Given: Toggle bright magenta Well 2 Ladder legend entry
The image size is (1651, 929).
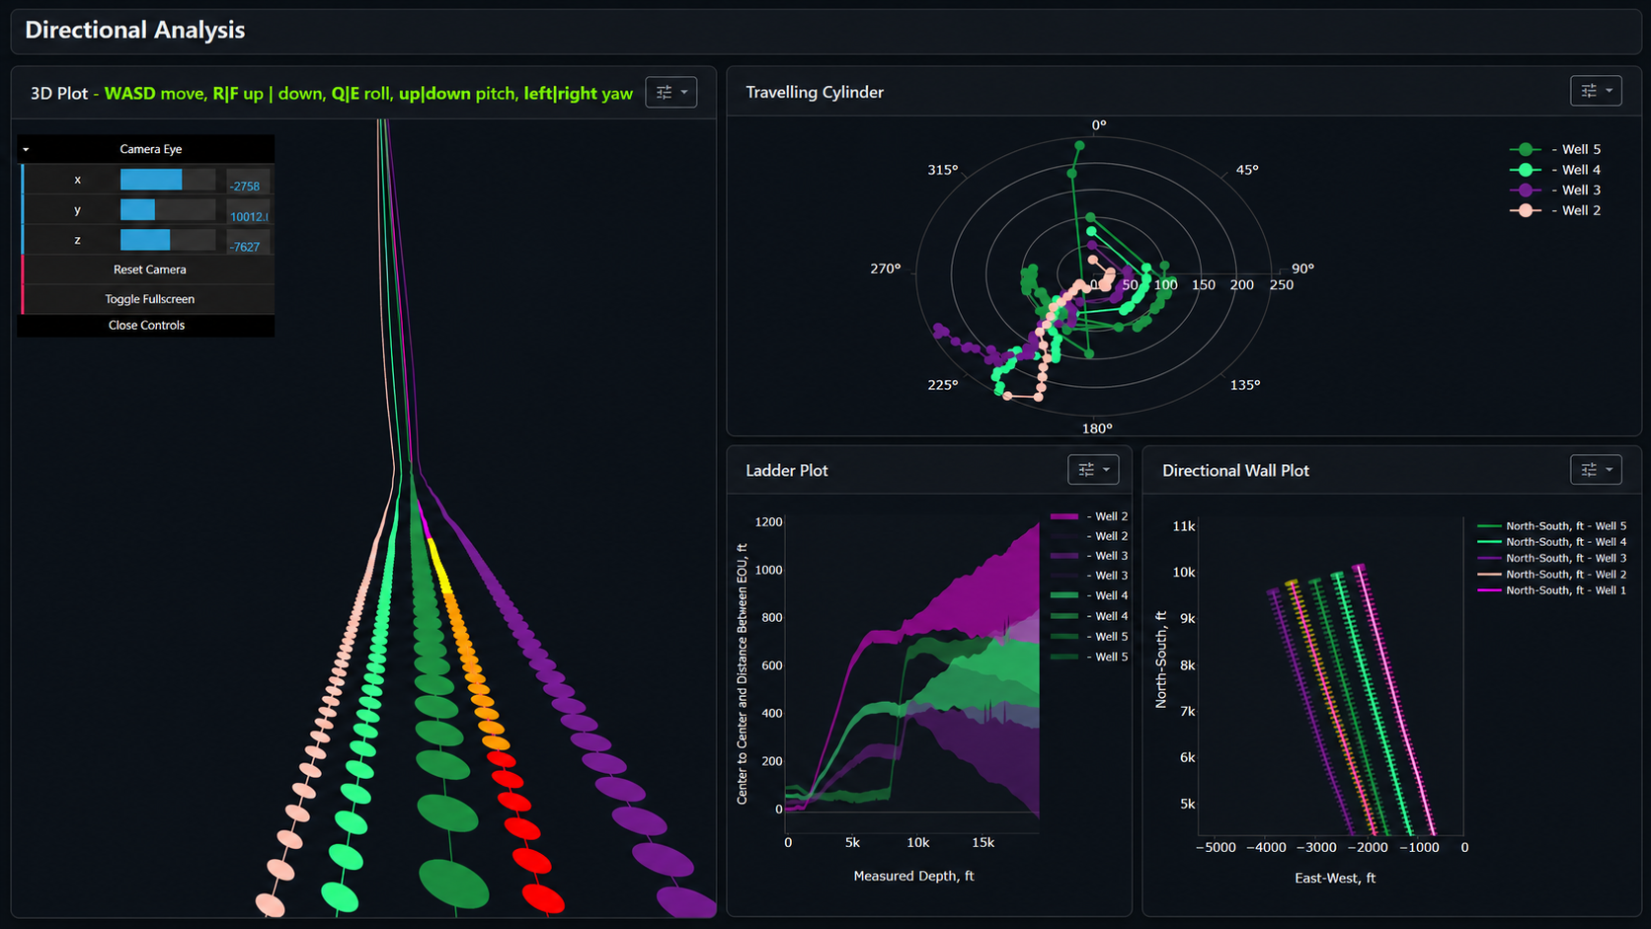Looking at the screenshot, I should [x=1089, y=516].
